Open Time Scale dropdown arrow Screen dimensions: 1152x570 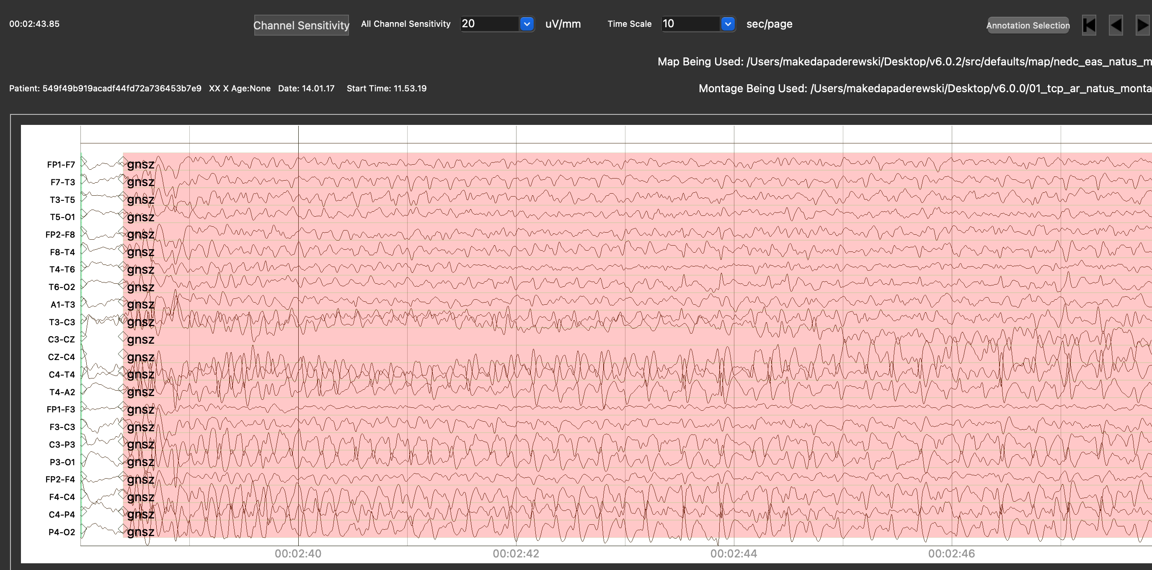[x=728, y=24]
